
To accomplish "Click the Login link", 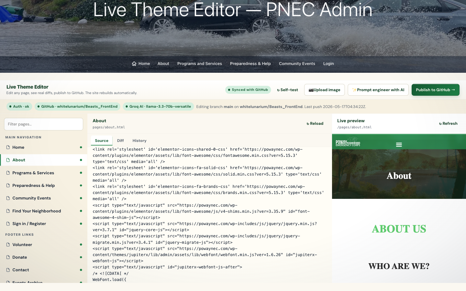I will pyautogui.click(x=328, y=64).
